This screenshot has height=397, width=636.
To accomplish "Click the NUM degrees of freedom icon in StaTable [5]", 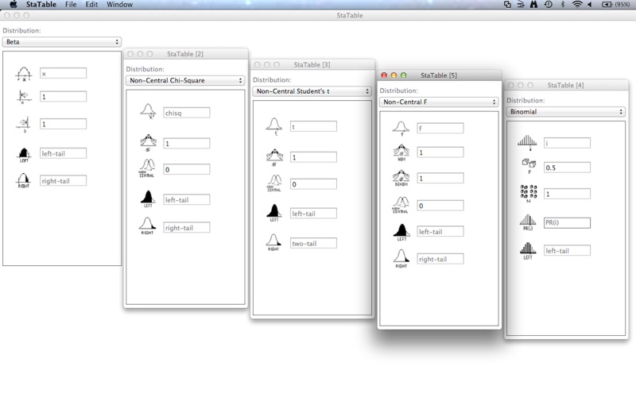I will coord(401,152).
